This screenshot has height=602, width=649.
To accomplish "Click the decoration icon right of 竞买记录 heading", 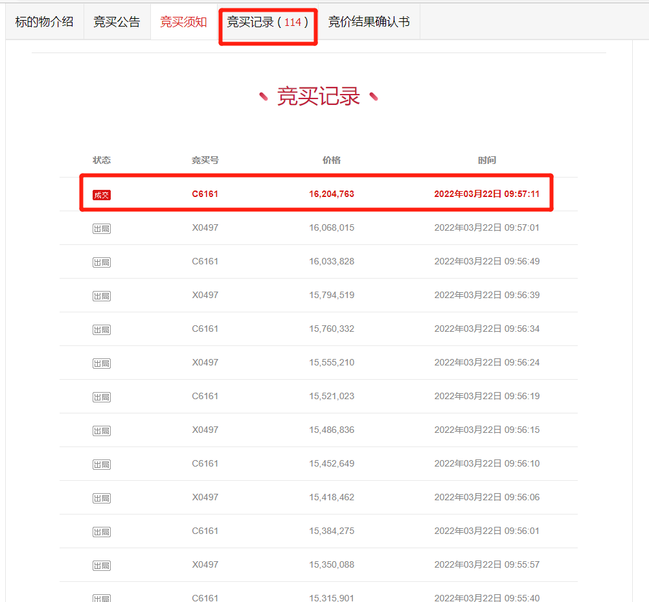I will pos(373,97).
